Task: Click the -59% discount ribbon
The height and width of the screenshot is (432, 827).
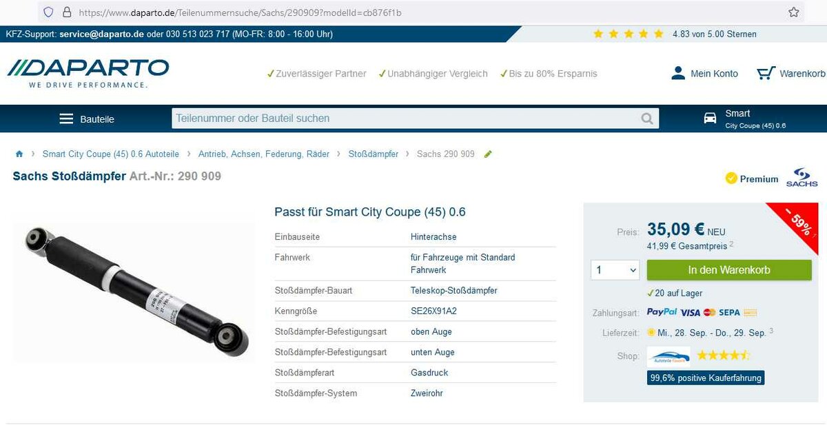Action: pyautogui.click(x=799, y=222)
